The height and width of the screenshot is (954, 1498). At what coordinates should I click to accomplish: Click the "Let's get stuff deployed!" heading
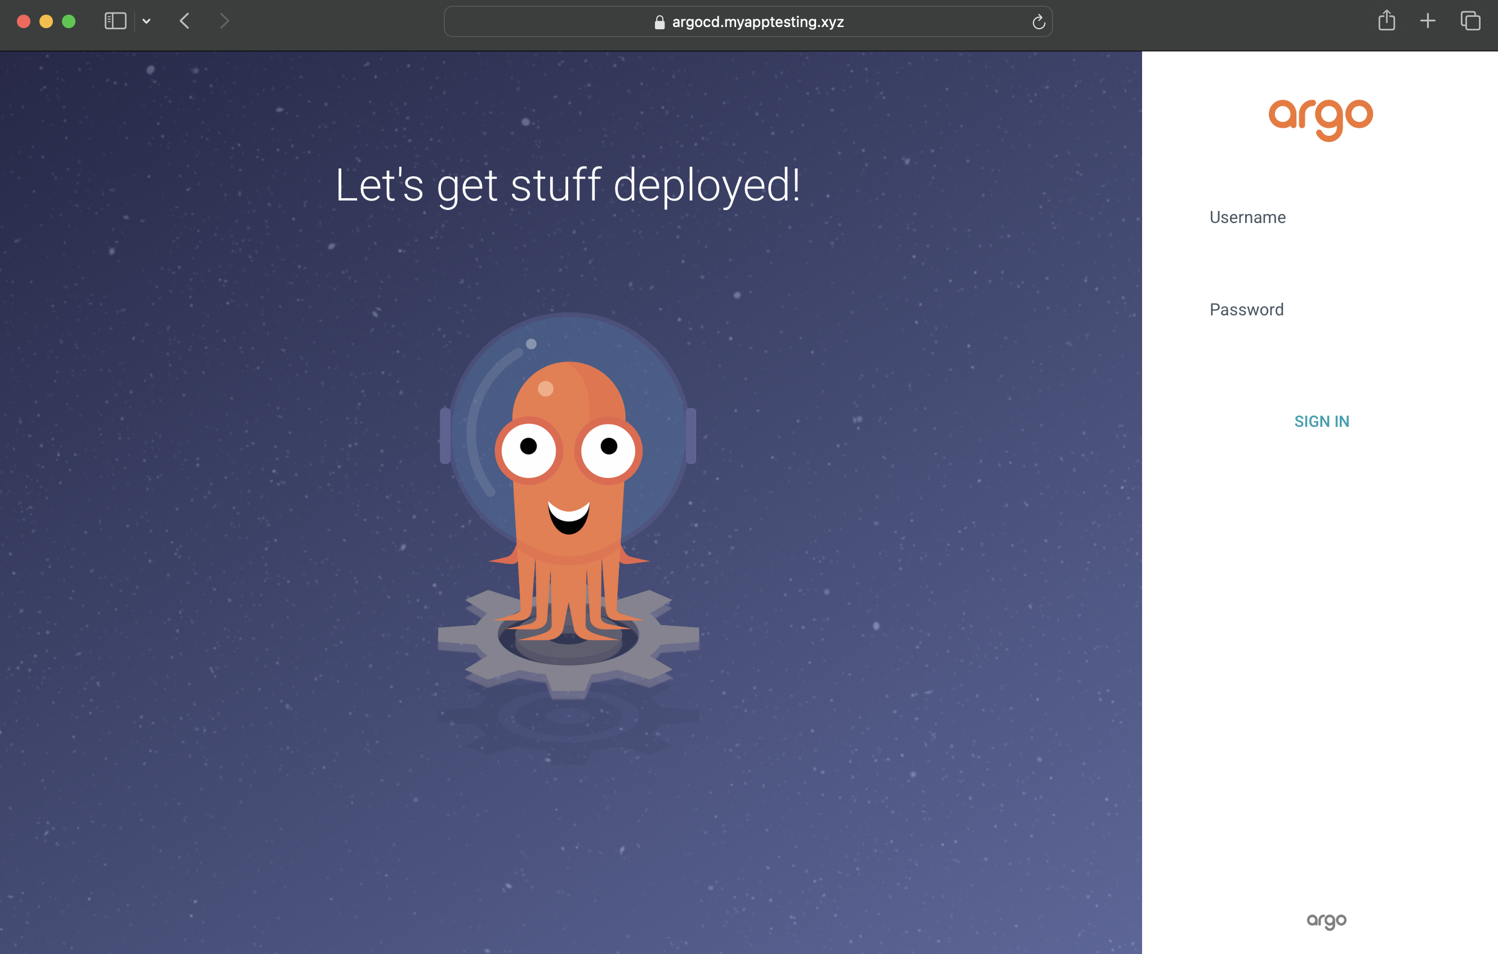[567, 185]
